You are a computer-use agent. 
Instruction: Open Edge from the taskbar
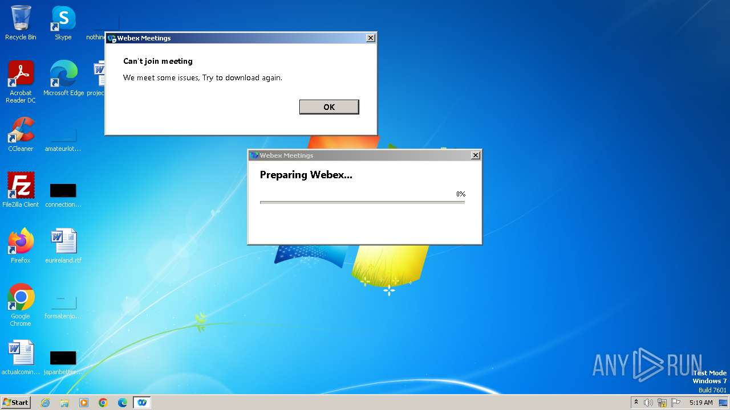click(x=123, y=403)
